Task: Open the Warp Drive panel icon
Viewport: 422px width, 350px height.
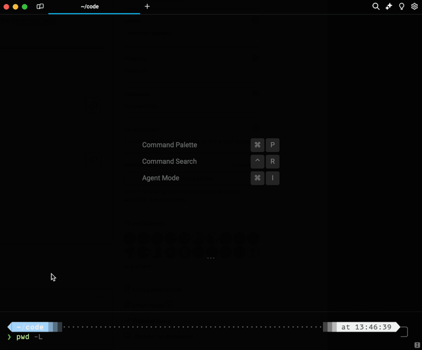Action: coord(40,7)
